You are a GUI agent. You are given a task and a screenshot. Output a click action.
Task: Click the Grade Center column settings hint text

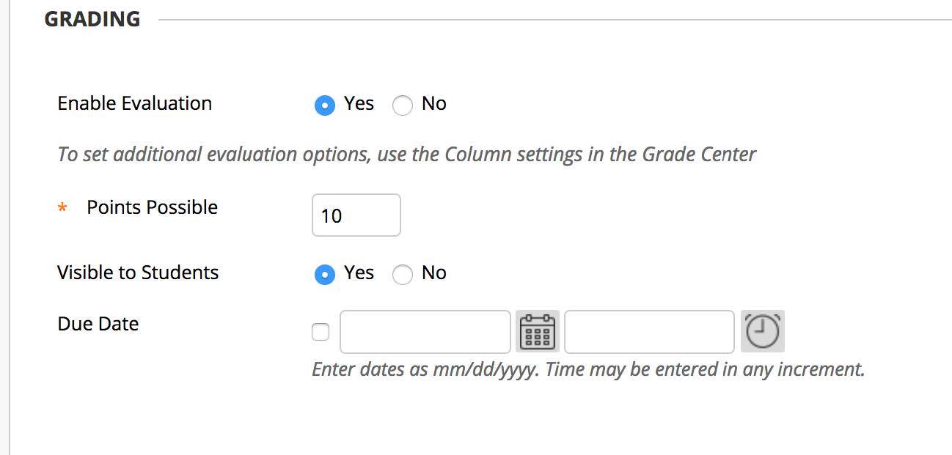407,155
